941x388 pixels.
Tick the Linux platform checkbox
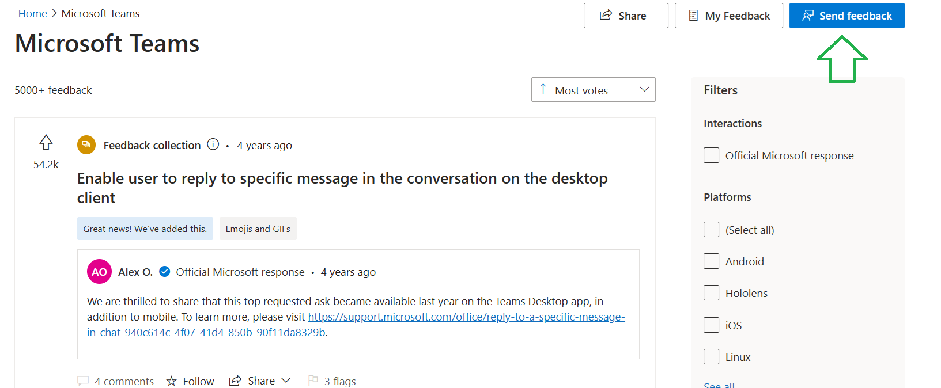click(x=712, y=357)
